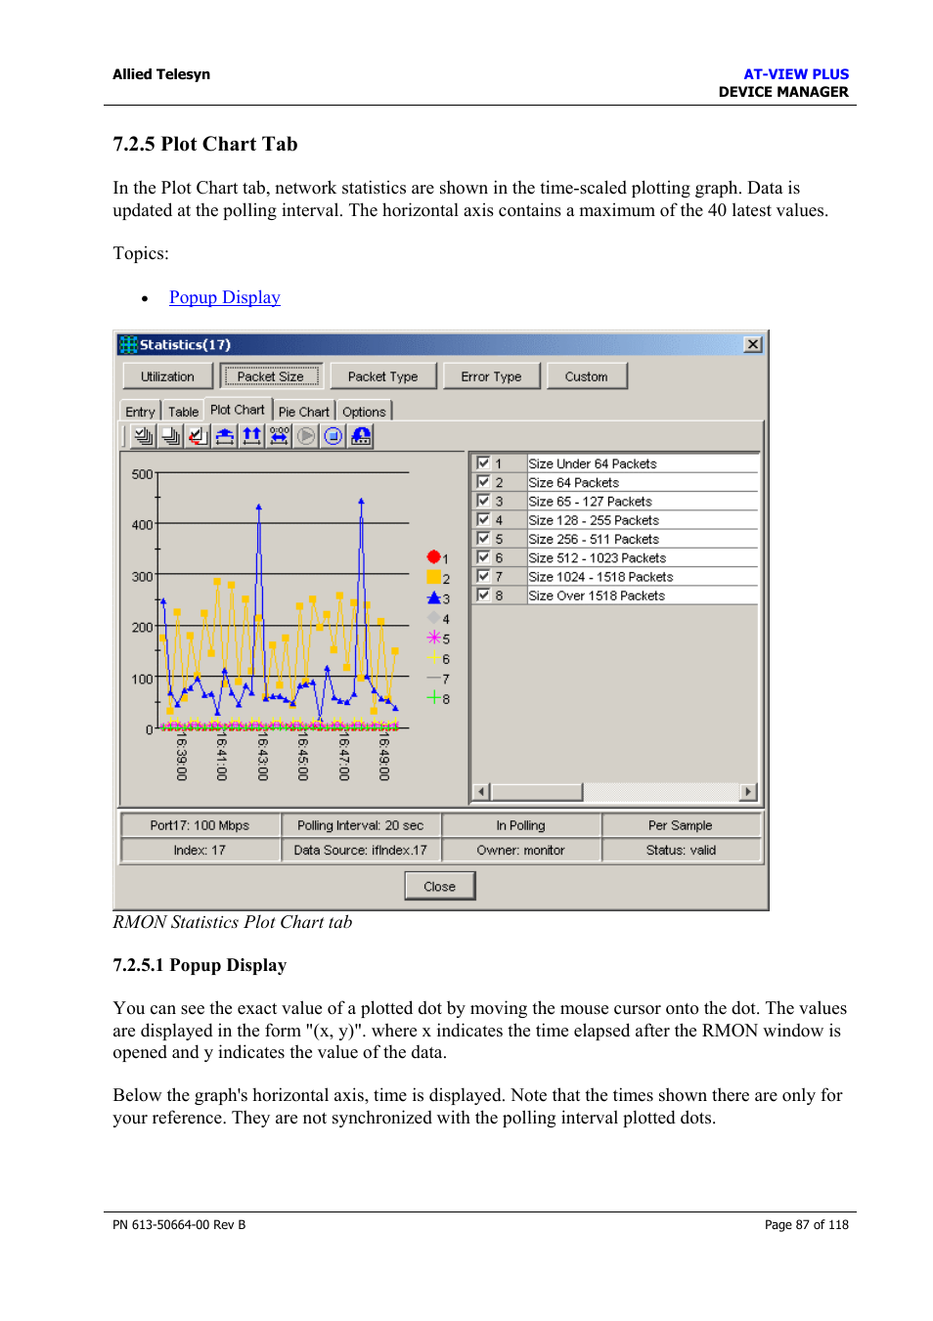Viewport: 933px width, 1321px height.
Task: Click the clear-all checkboxes toolbar icon
Action: [170, 436]
